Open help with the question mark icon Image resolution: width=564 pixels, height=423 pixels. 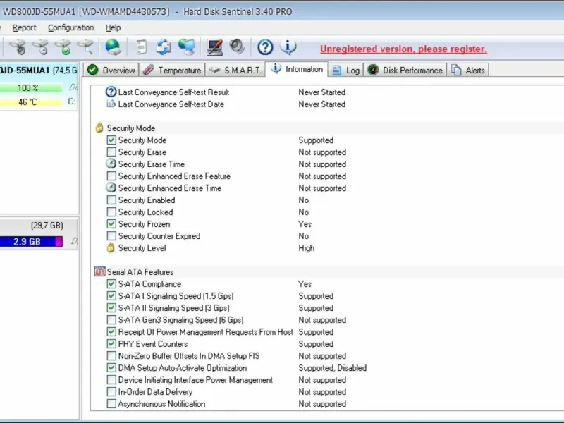[265, 47]
